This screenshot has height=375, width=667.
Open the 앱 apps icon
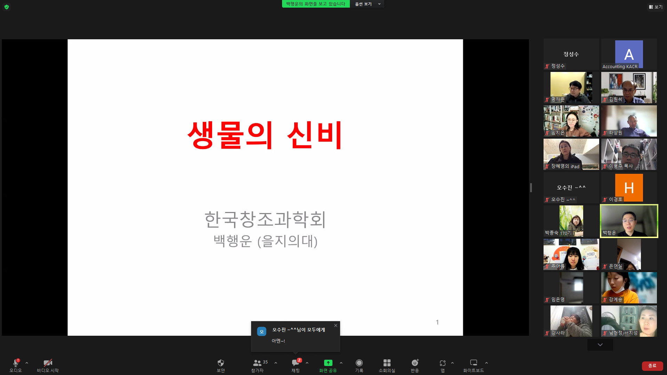point(442,363)
